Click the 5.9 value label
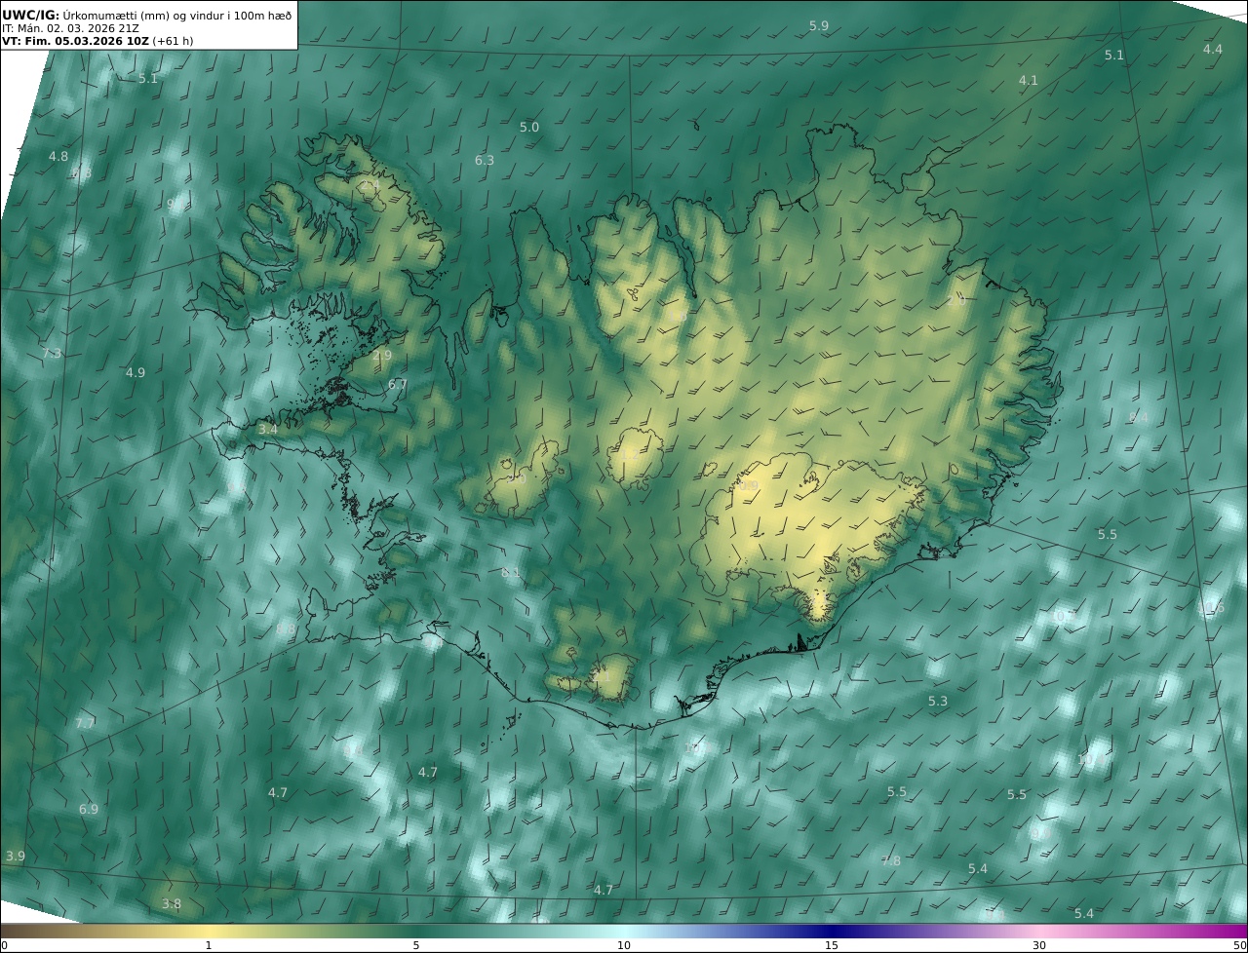Viewport: 1248px width, 953px height. [819, 25]
